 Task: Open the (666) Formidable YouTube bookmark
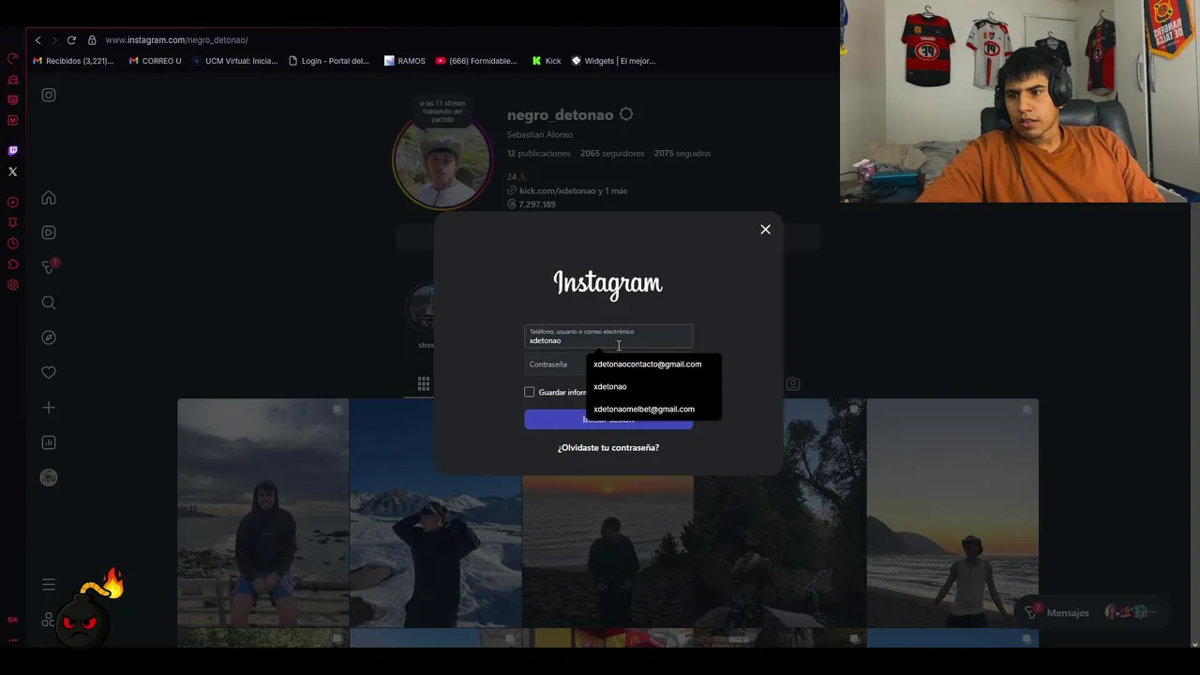[476, 61]
